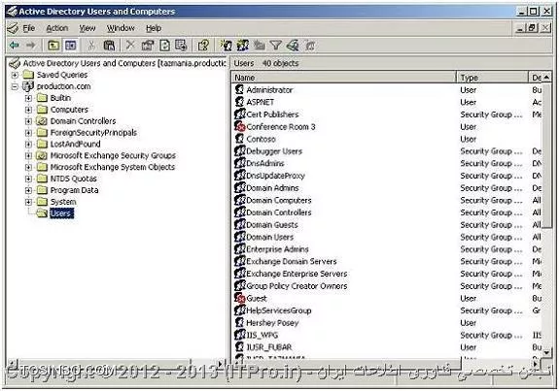Viewport: 559px width, 391px height.
Task: Select the Enterprise Admins group
Action: pos(277,249)
